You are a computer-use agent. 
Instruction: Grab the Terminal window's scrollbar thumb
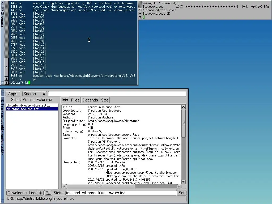click(6, 67)
